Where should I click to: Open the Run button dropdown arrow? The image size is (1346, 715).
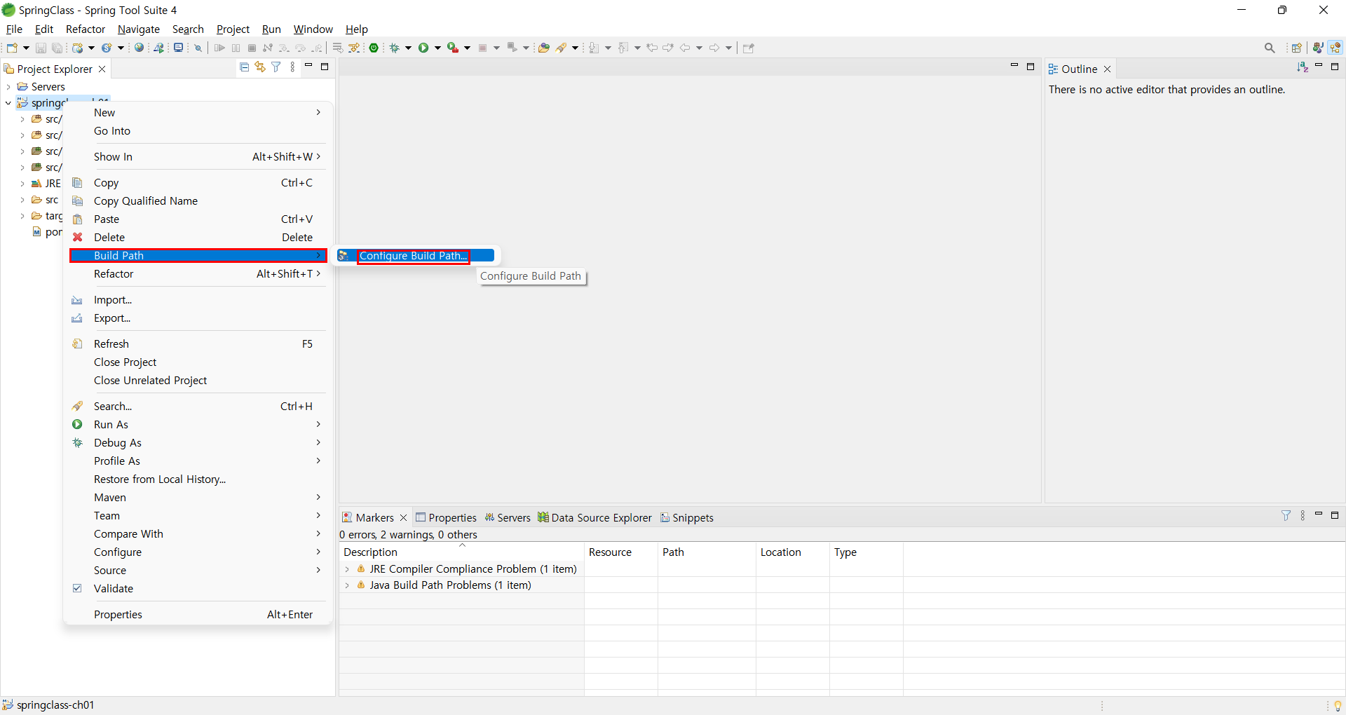click(x=437, y=48)
